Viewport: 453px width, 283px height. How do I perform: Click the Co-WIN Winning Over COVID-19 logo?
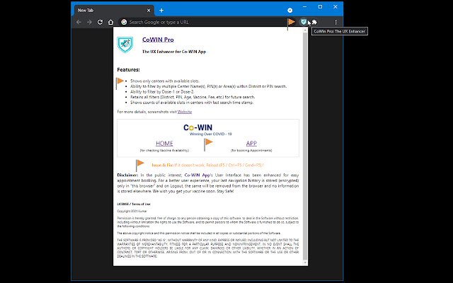[208, 129]
